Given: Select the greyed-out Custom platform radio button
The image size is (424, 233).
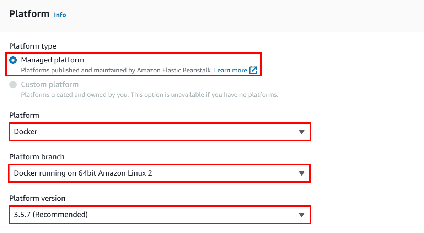Looking at the screenshot, I should point(13,85).
